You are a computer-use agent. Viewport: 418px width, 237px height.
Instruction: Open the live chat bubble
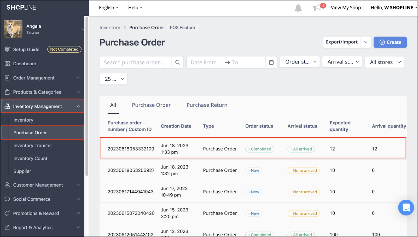click(x=406, y=207)
